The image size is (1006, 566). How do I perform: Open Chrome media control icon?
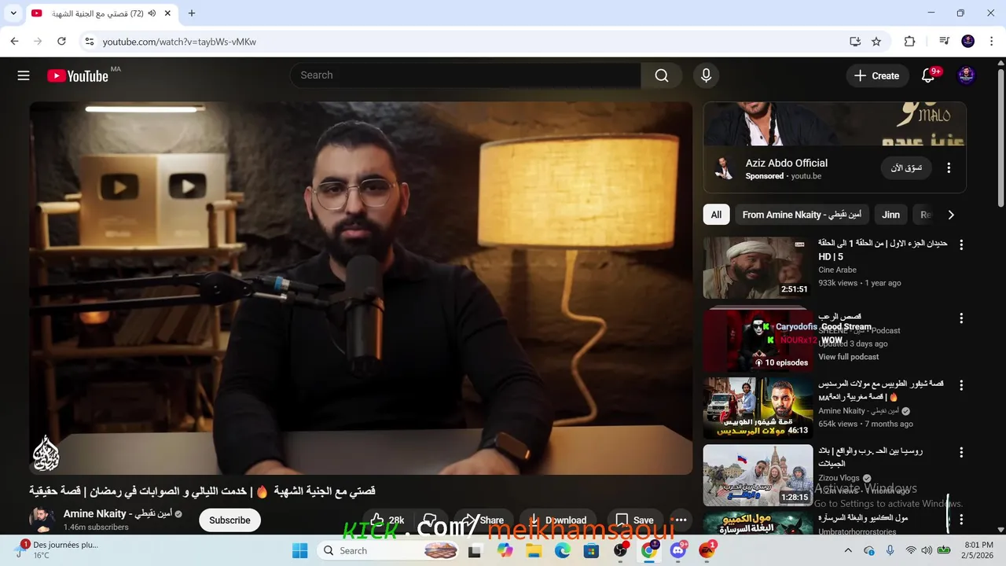click(944, 42)
